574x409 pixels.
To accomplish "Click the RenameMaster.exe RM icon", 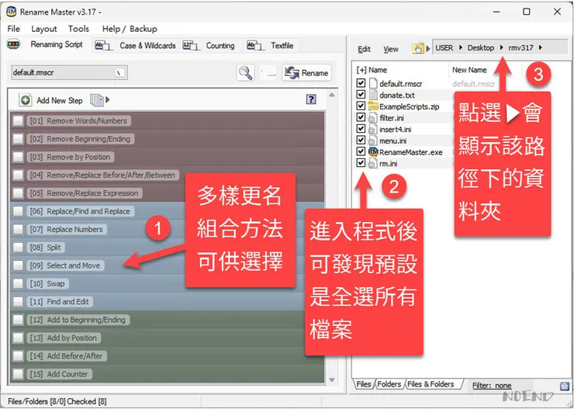I will pos(373,151).
